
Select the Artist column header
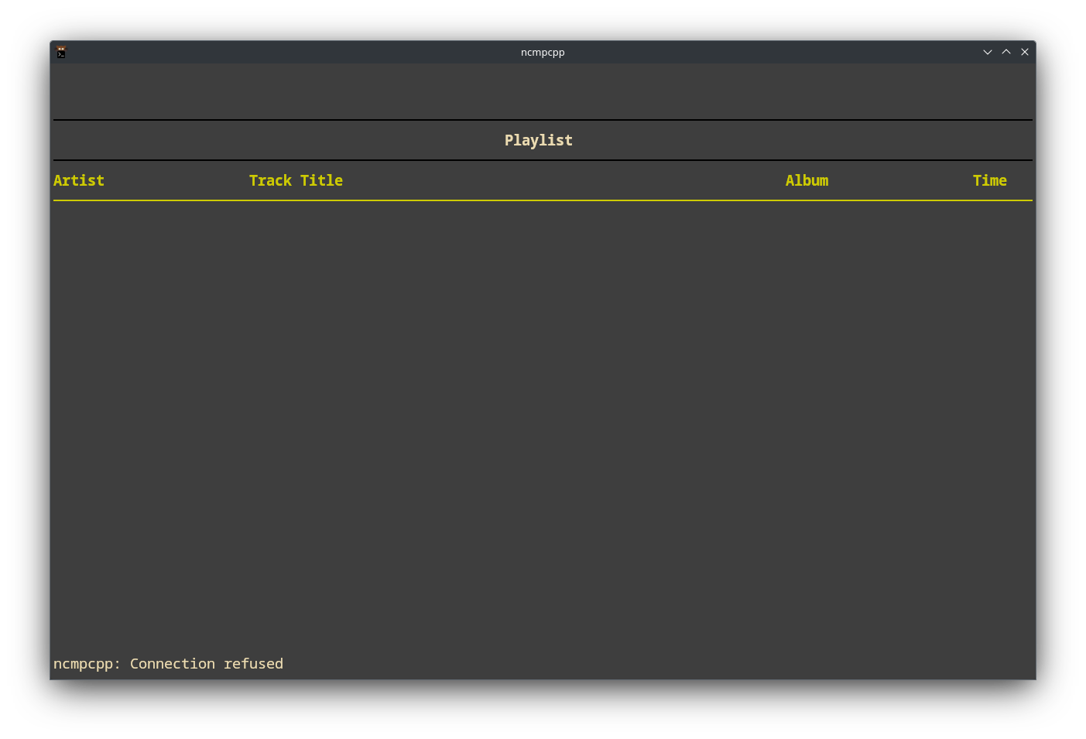tap(79, 180)
